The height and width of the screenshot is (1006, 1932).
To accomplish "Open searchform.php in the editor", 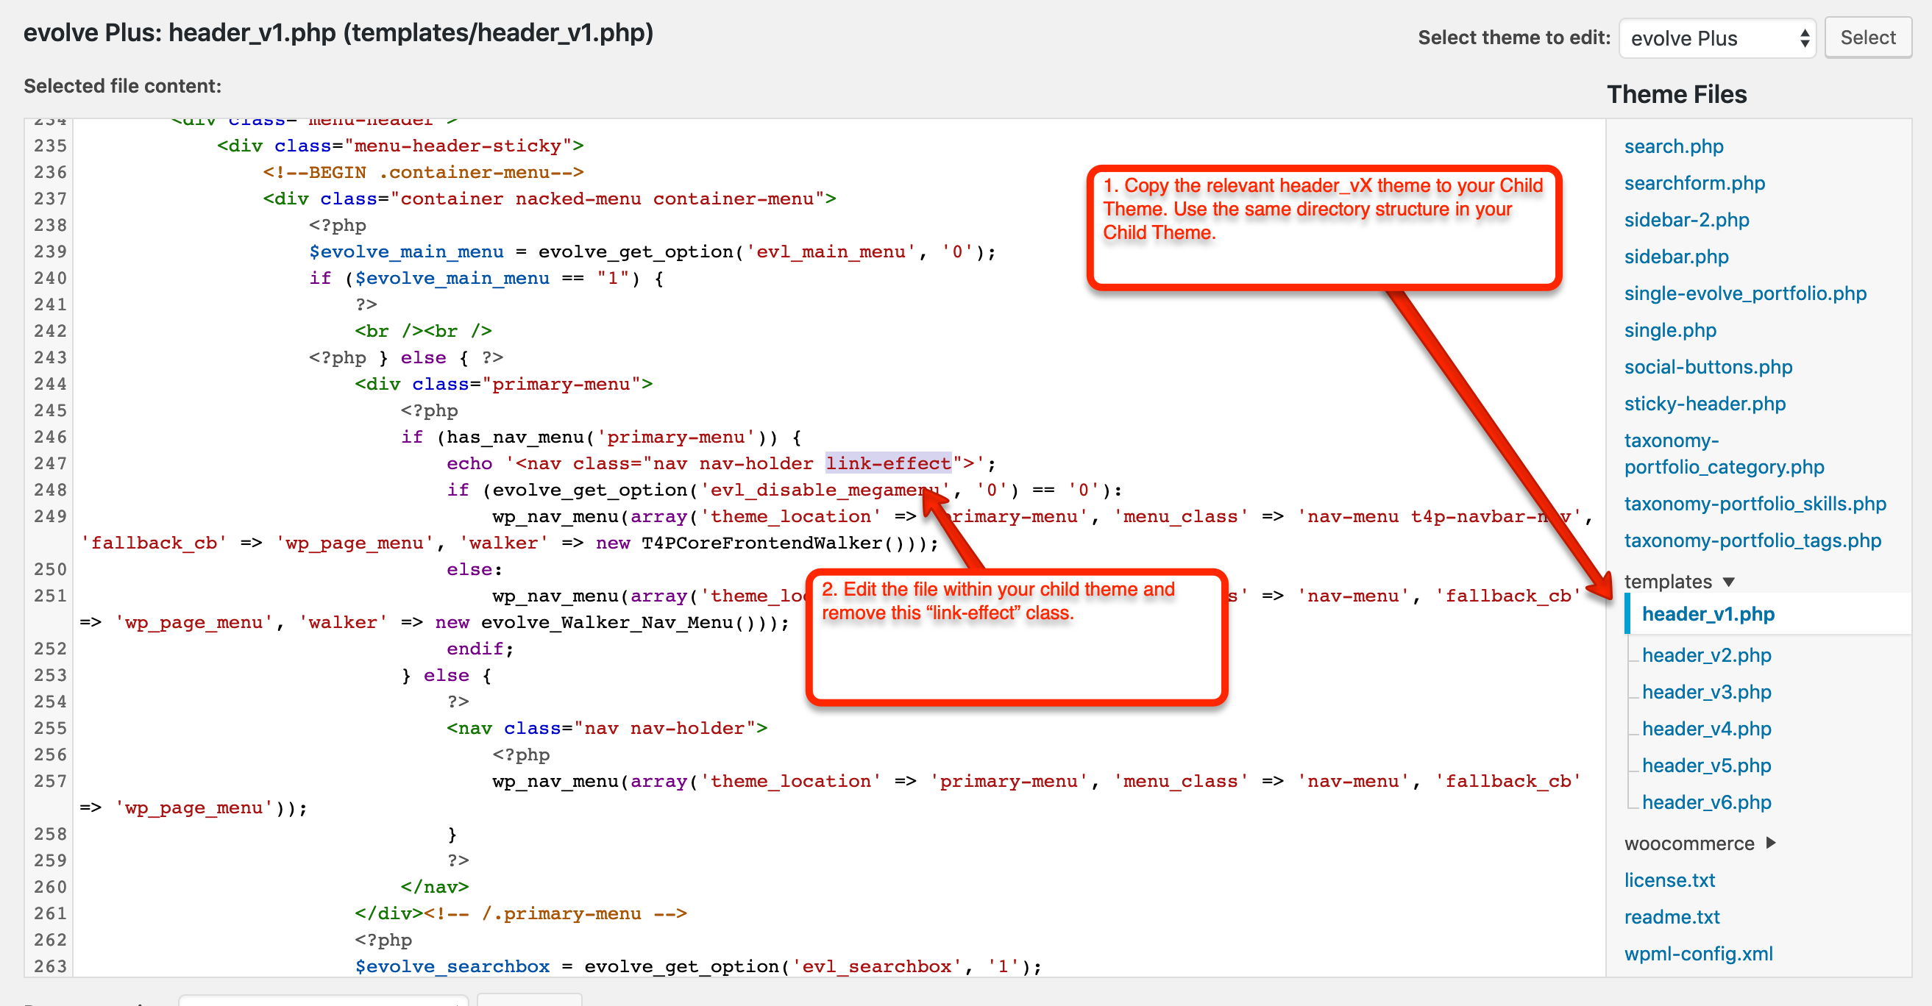I will tap(1694, 183).
